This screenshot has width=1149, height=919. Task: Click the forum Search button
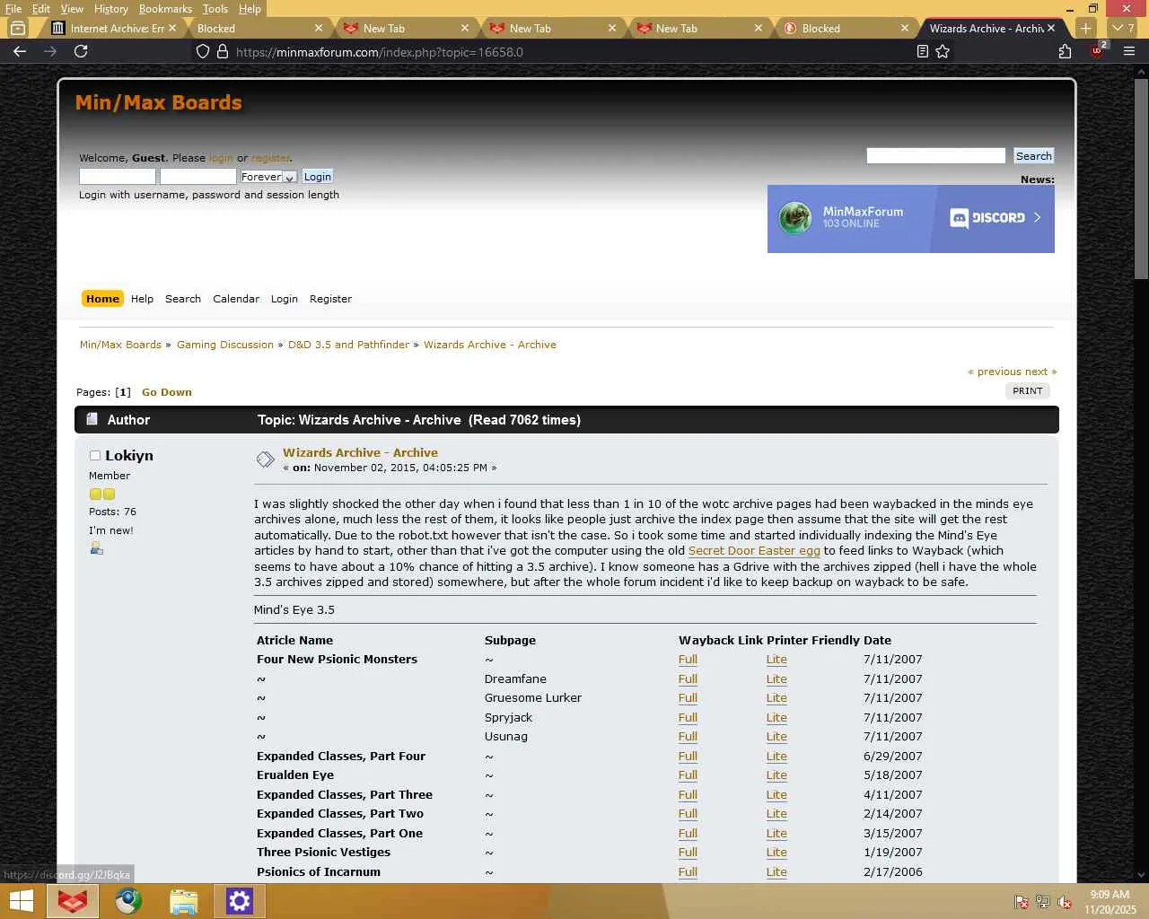[x=1033, y=156]
